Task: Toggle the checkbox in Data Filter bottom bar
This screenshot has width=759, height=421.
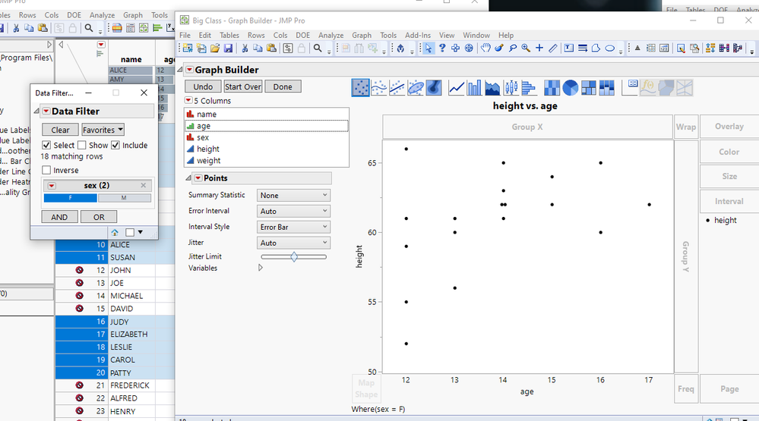Action: [x=130, y=232]
